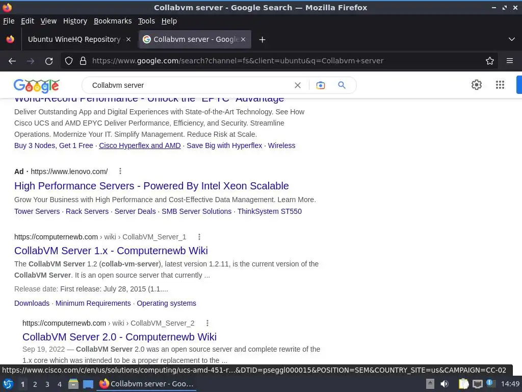Open the clipboard manager tray icon

463,384
